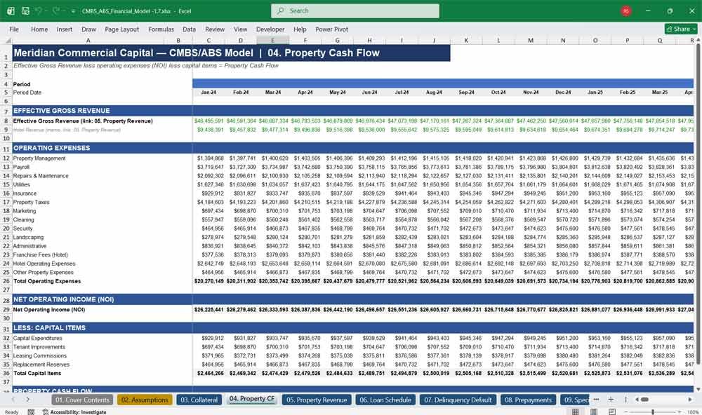This screenshot has height=415, width=702.
Task: Click the 100% zoom level
Action: [693, 412]
